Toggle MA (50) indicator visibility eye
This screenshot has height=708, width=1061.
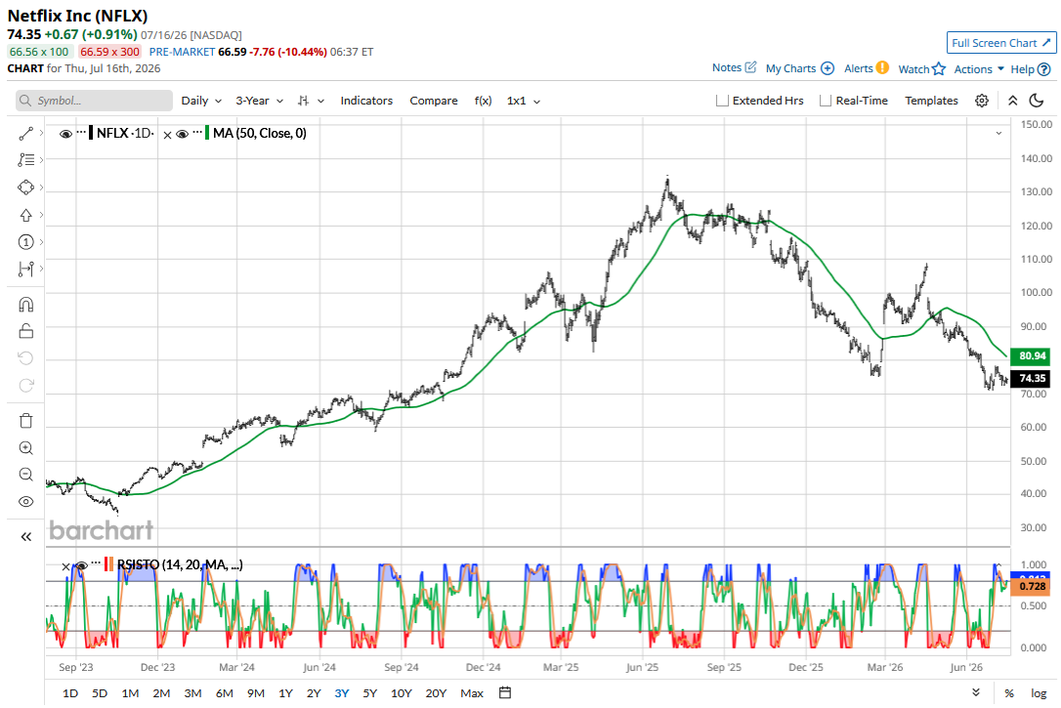pyautogui.click(x=182, y=134)
